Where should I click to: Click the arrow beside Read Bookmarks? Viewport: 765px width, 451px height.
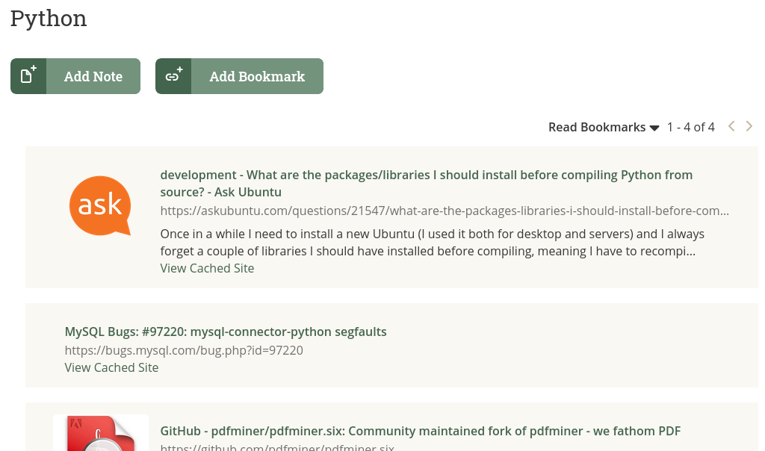point(654,128)
